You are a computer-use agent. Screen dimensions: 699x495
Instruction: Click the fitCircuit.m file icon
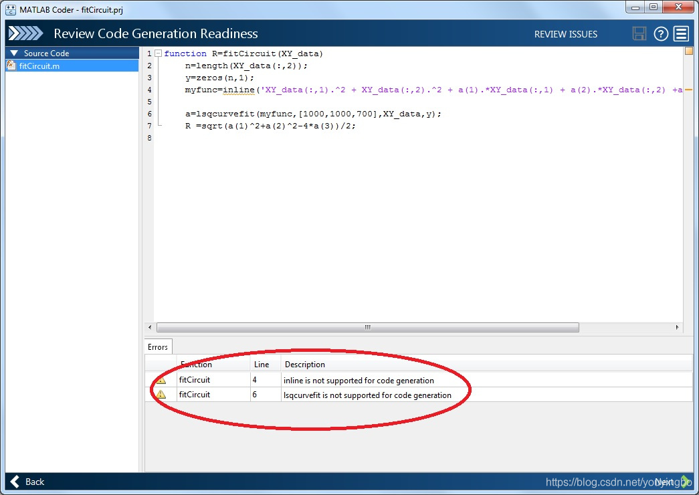pyautogui.click(x=11, y=66)
